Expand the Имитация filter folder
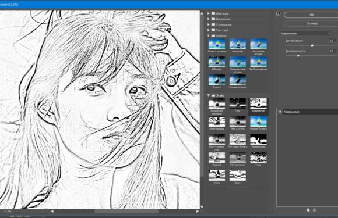This screenshot has height=218, width=338. [x=209, y=13]
